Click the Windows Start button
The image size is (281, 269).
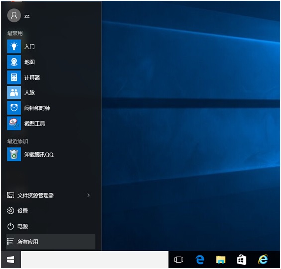tap(11, 260)
